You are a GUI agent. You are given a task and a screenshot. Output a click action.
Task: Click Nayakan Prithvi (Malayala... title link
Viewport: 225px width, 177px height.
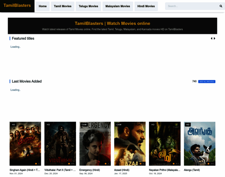(165, 170)
